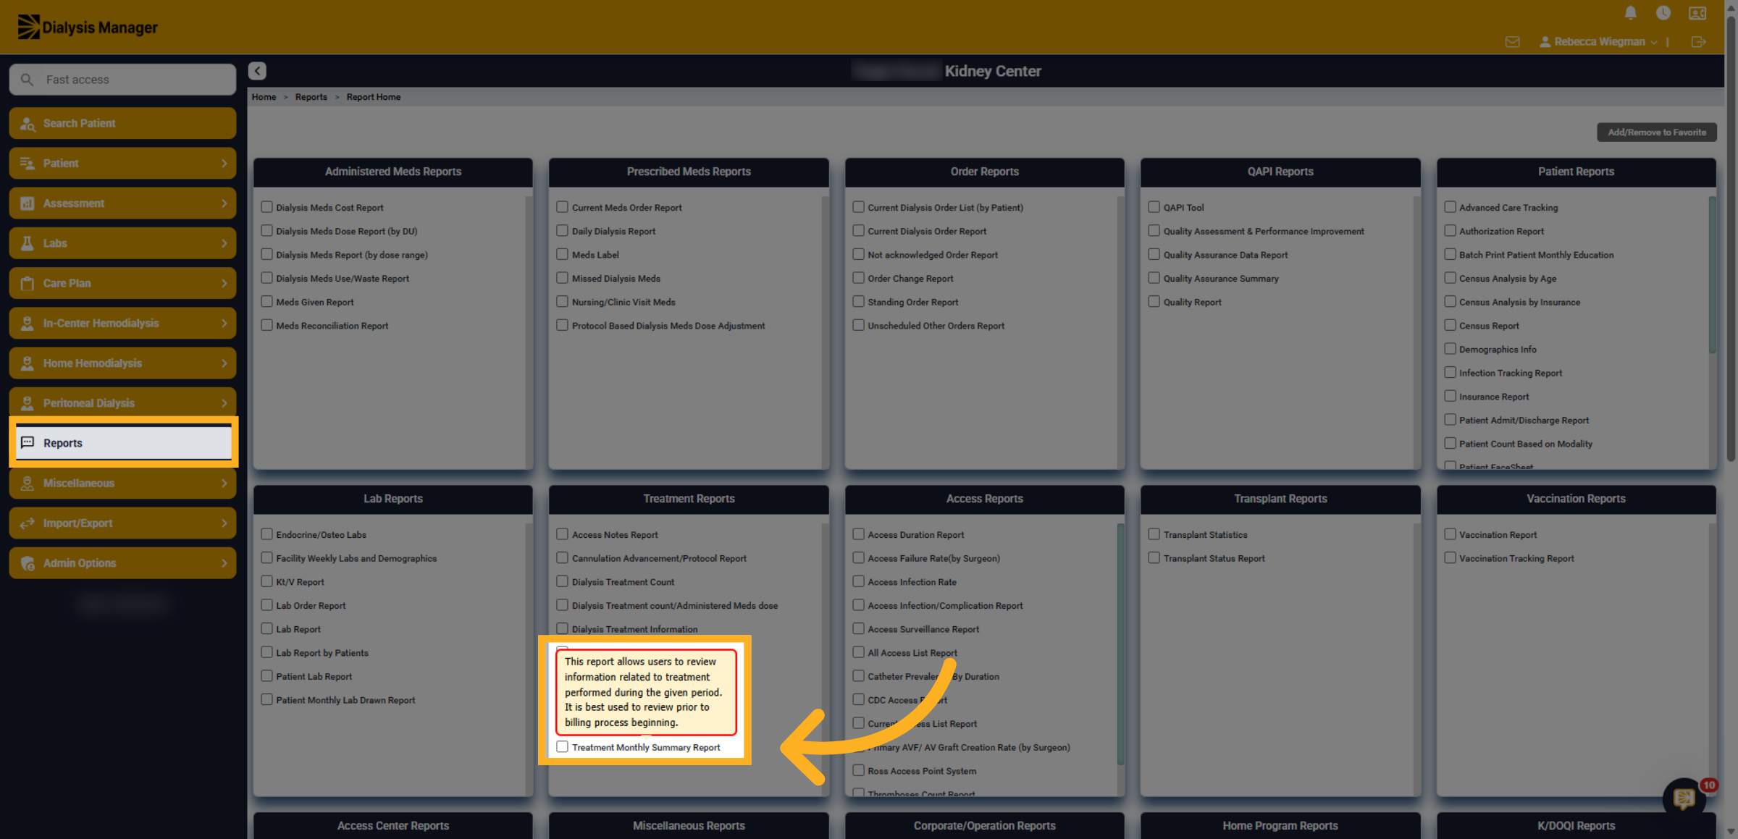Click the Search Patient icon

tap(28, 124)
